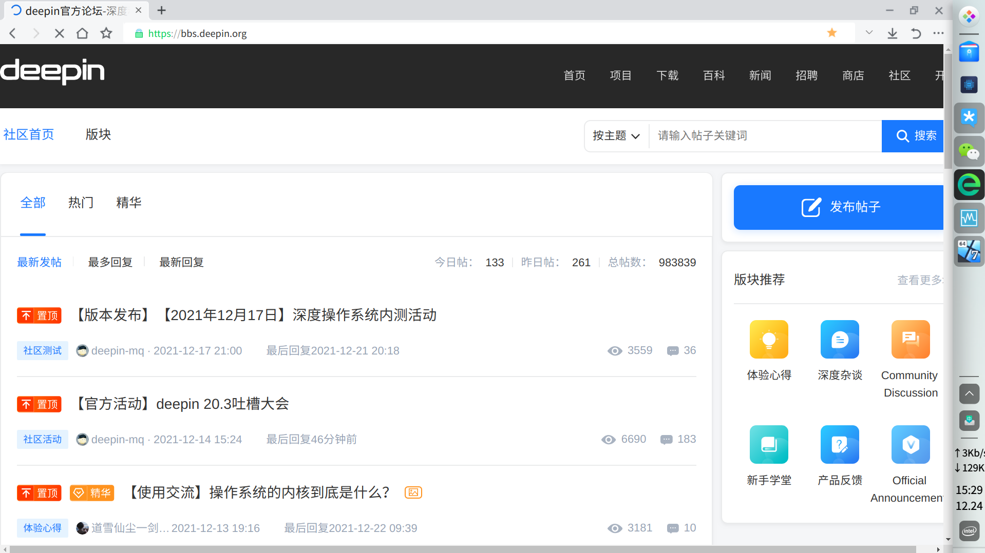Image resolution: width=985 pixels, height=553 pixels.
Task: Open the Community Discussion board icon
Action: [x=911, y=339]
